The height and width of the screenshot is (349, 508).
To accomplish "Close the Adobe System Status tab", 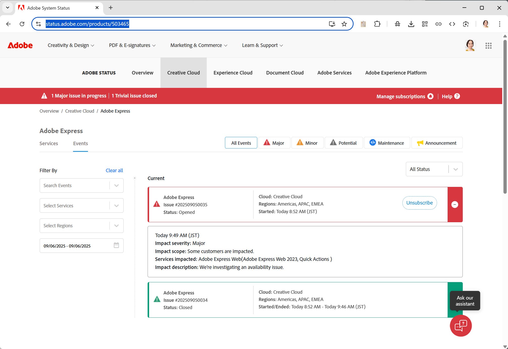I will pyautogui.click(x=97, y=8).
